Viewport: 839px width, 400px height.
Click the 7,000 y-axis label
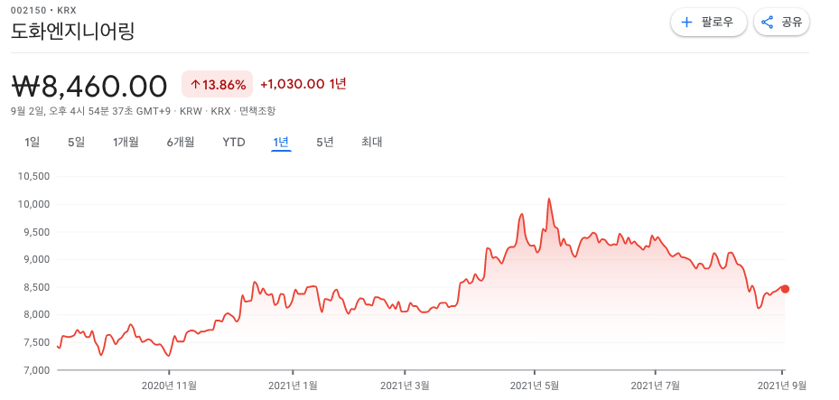(x=38, y=370)
